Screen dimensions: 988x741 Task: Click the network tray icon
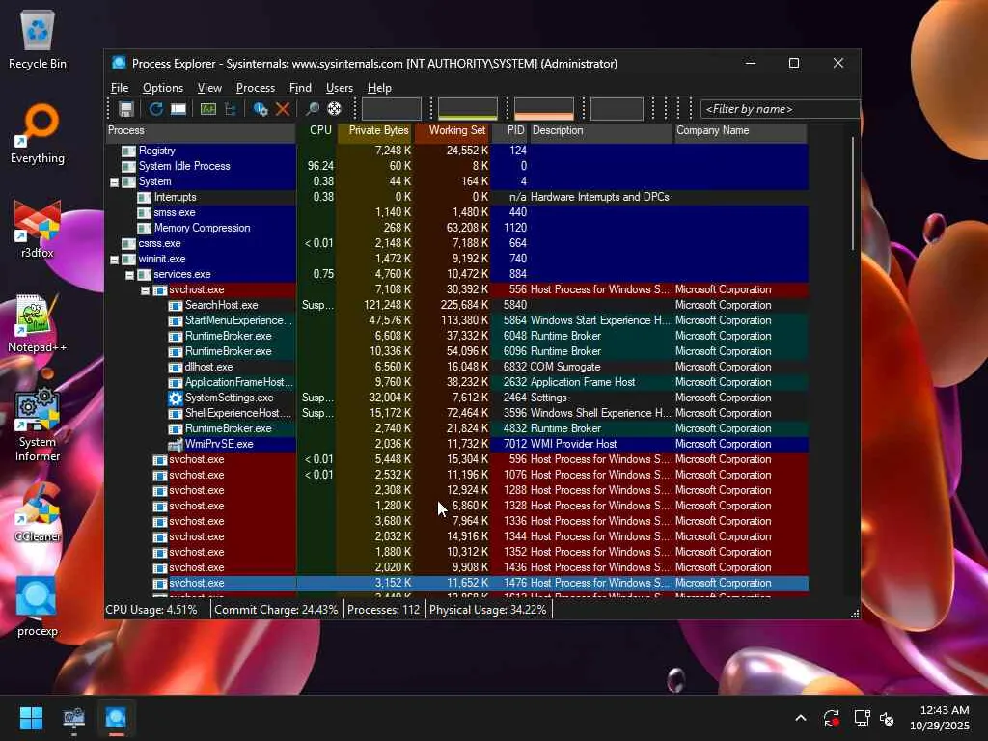(862, 718)
